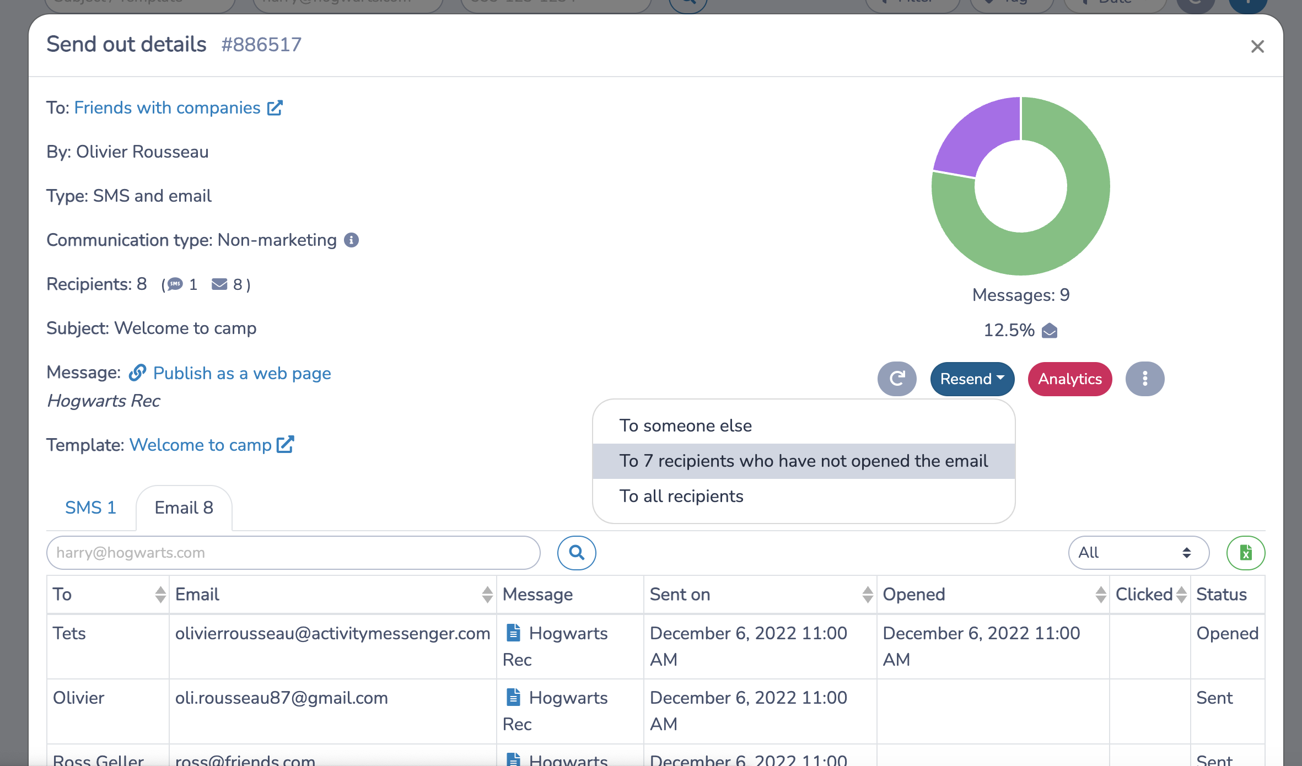
Task: Click the document icon in the Ross Geller message cell
Action: 513,759
